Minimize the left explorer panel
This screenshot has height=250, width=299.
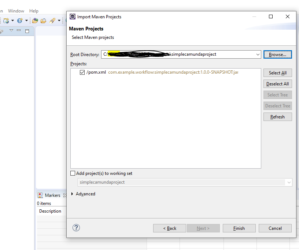coord(19,30)
